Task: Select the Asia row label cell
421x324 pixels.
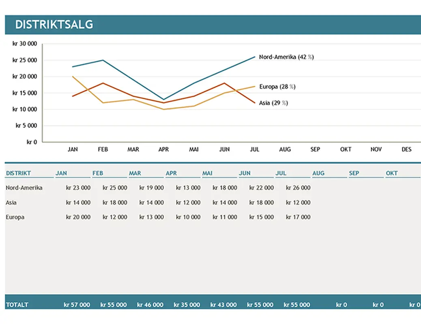Action: coord(11,202)
